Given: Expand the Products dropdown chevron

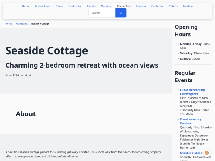Looking at the screenshot, I should click(80, 6).
